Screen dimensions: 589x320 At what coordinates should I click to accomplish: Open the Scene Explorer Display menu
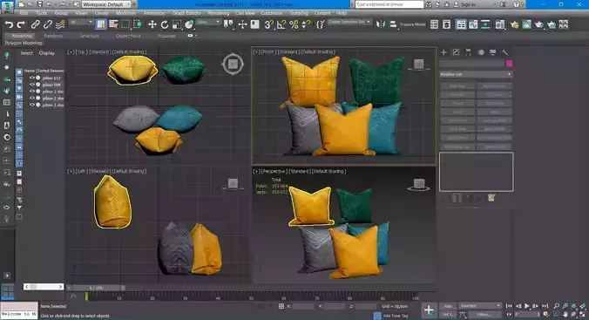click(46, 53)
